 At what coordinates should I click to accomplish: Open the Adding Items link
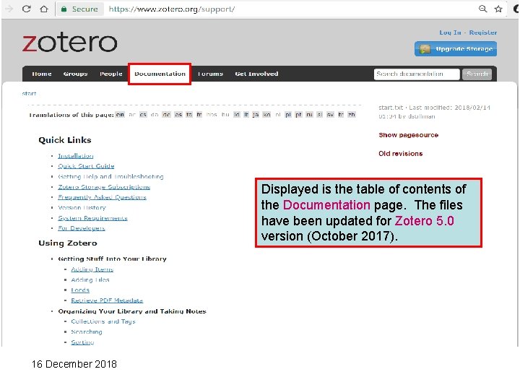92,269
